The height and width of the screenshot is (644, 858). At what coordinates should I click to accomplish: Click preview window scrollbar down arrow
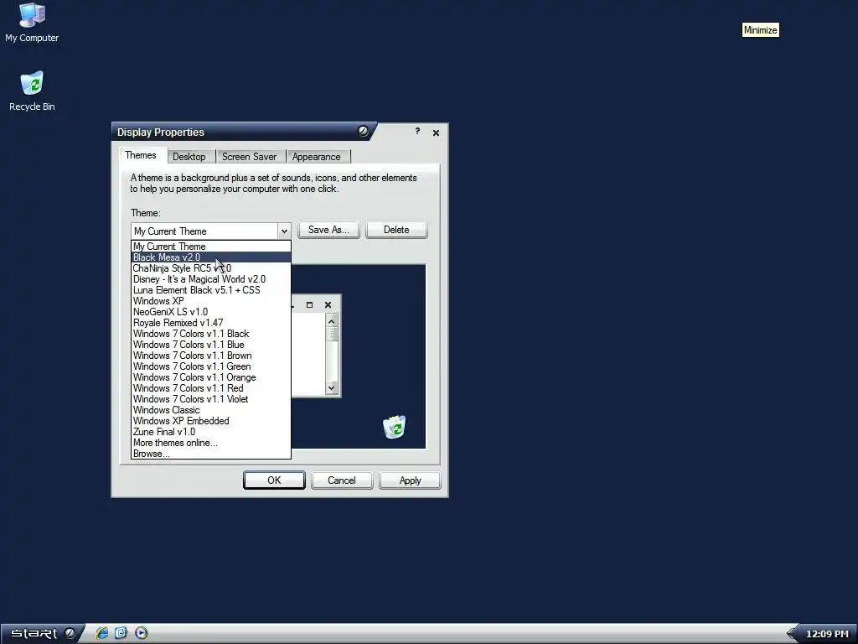[x=332, y=387]
